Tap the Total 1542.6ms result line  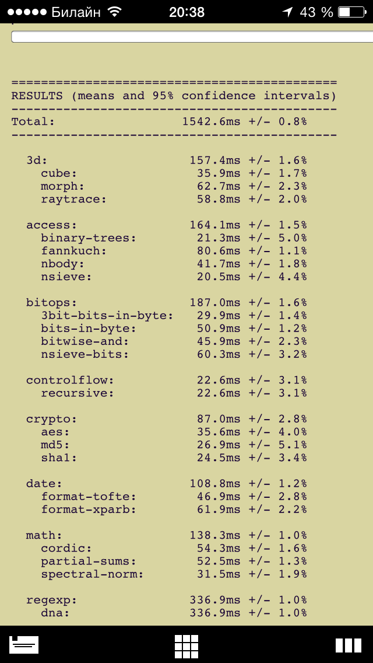pyautogui.click(x=159, y=122)
